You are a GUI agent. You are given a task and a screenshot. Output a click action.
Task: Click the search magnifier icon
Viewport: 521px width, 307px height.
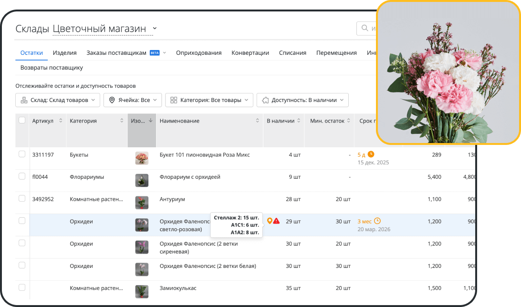pos(365,29)
